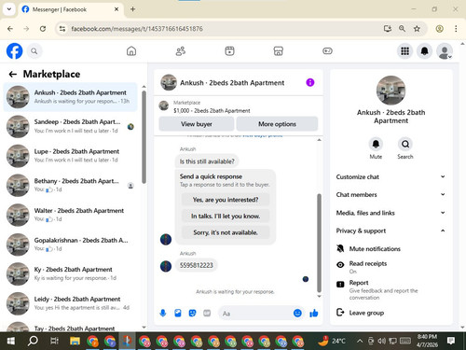
Task: Show hidden system tray icons chevron
Action: (360, 341)
